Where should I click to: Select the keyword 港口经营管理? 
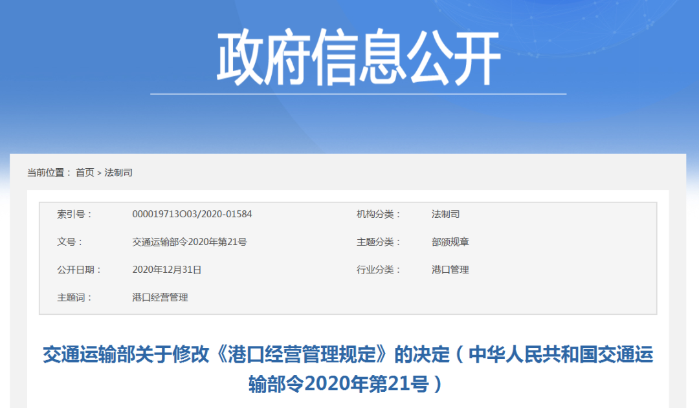(160, 297)
